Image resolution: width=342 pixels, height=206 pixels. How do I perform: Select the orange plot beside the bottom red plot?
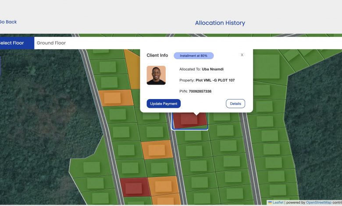click(x=162, y=185)
